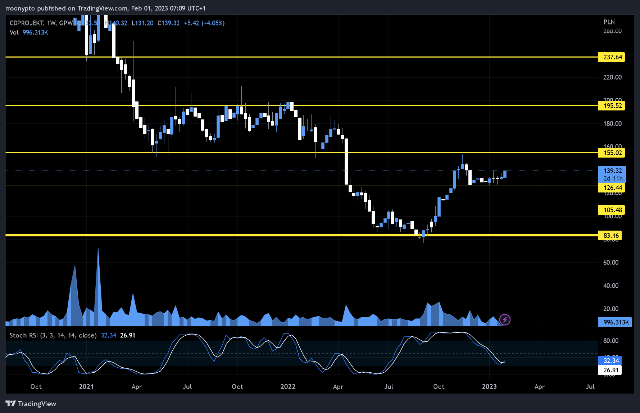Screen dimensions: 640x413
Task: Click the 996.313K volume axis label
Action: point(615,322)
